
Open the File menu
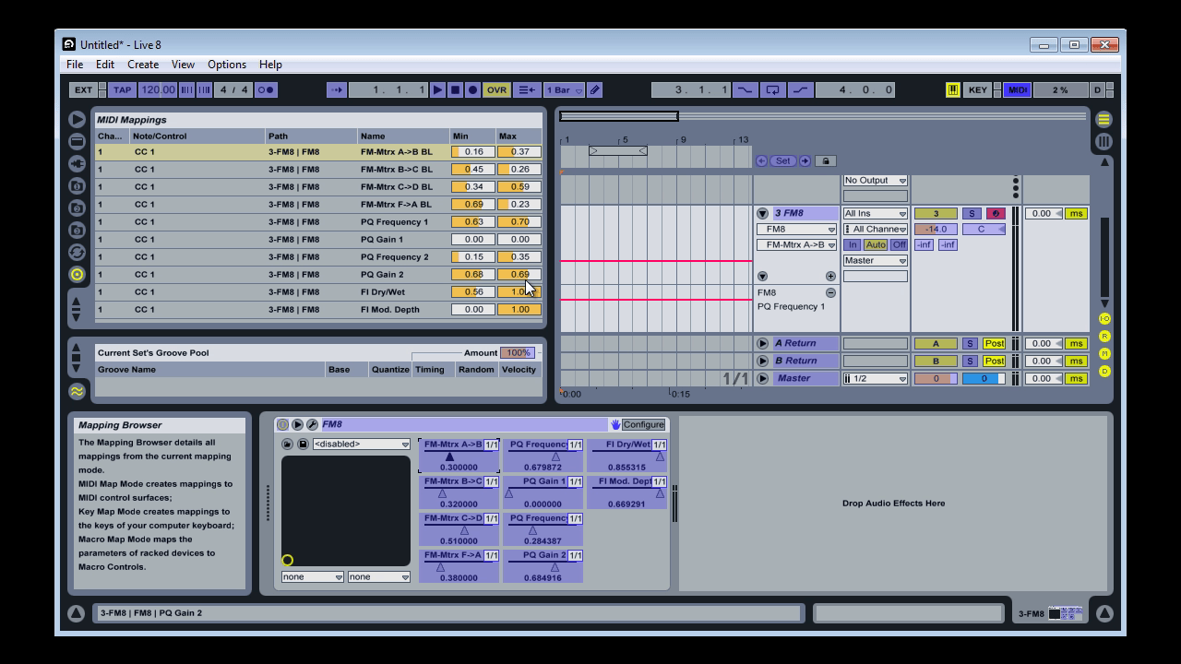[x=74, y=65]
